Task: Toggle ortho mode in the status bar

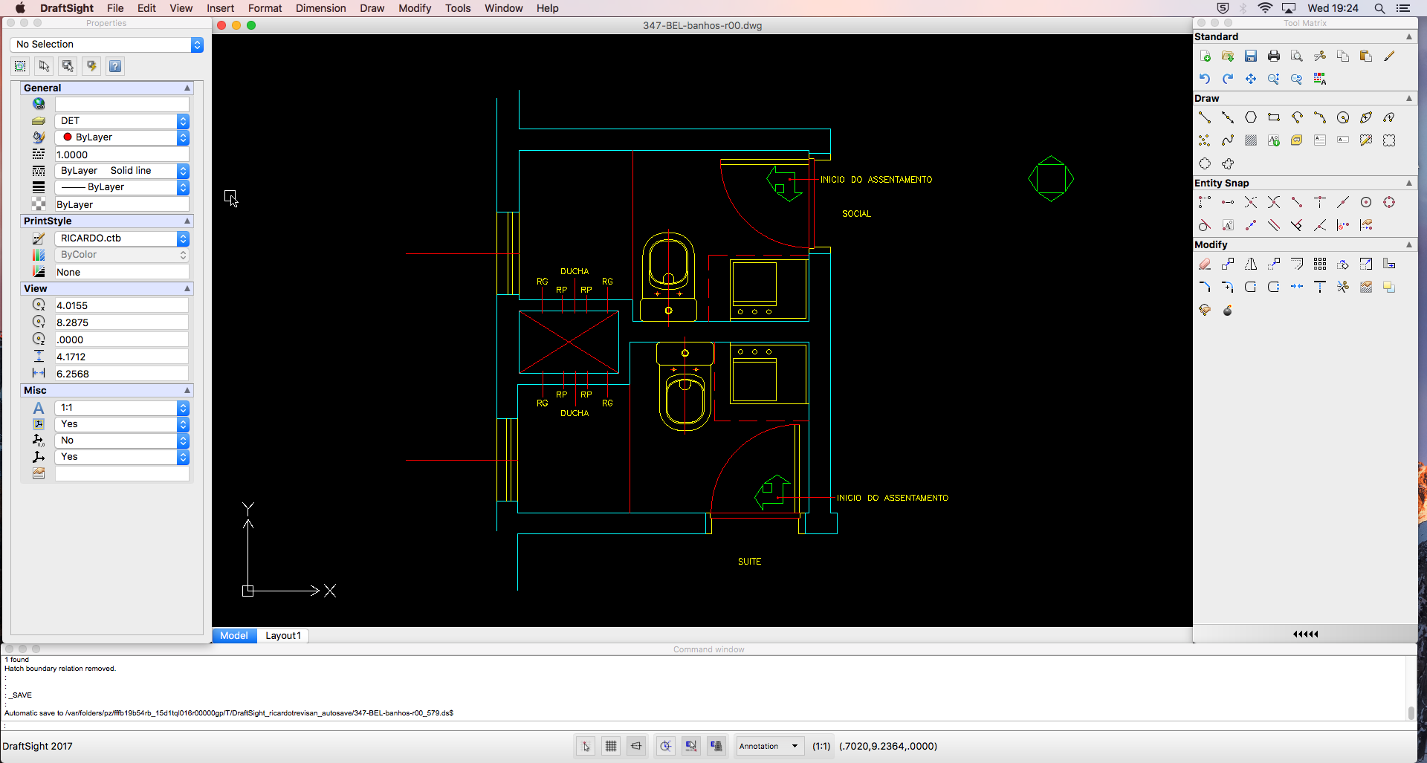Action: coord(637,746)
